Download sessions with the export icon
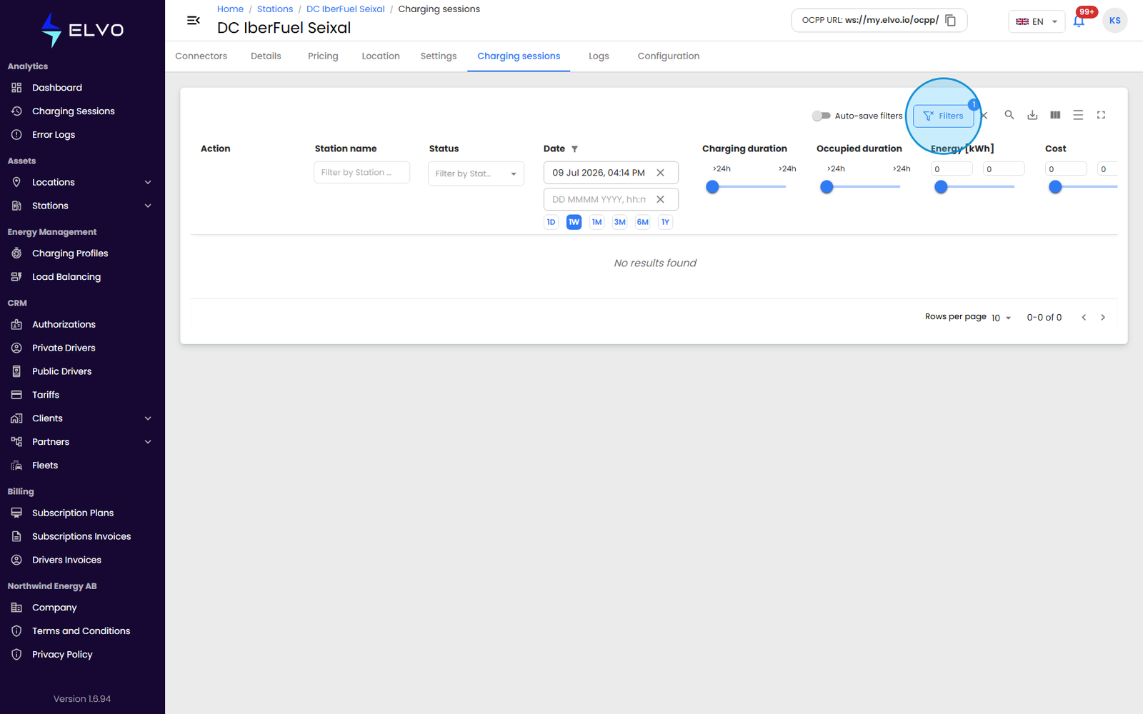1143x714 pixels. 1032,115
